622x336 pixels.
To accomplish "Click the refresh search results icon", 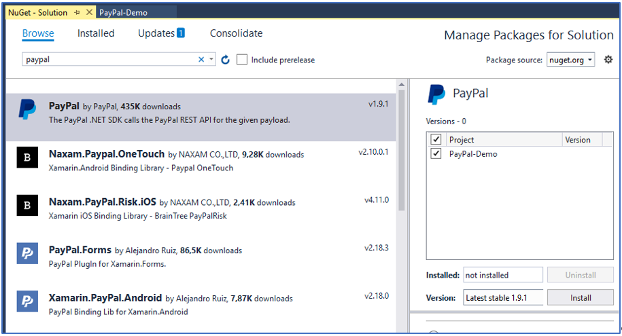I will pyautogui.click(x=225, y=60).
